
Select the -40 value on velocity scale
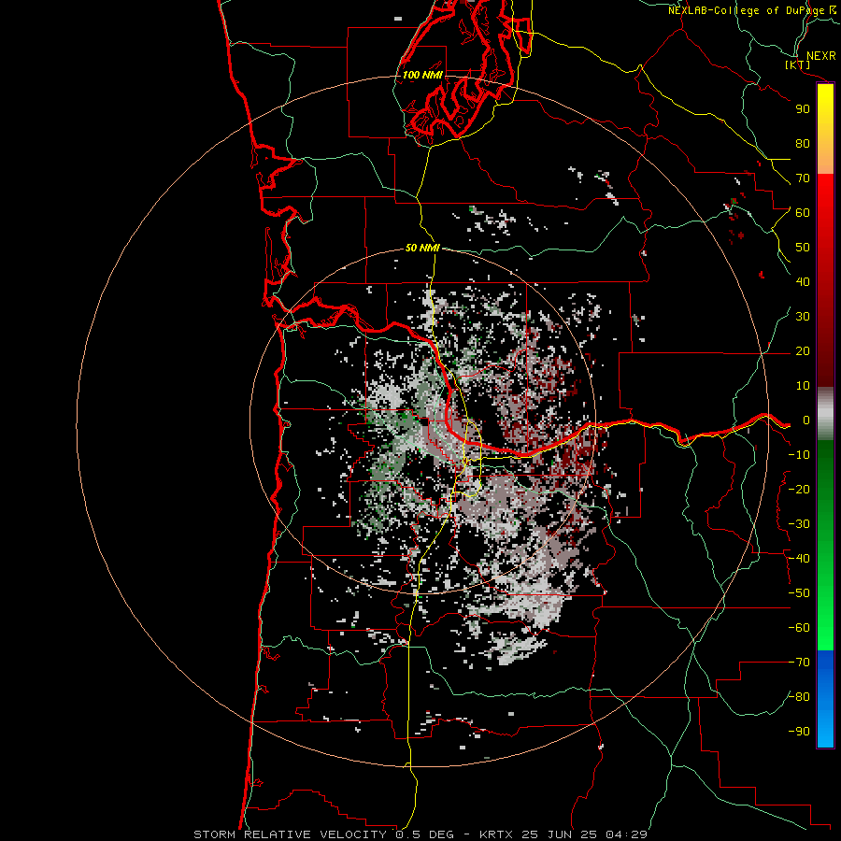(799, 559)
